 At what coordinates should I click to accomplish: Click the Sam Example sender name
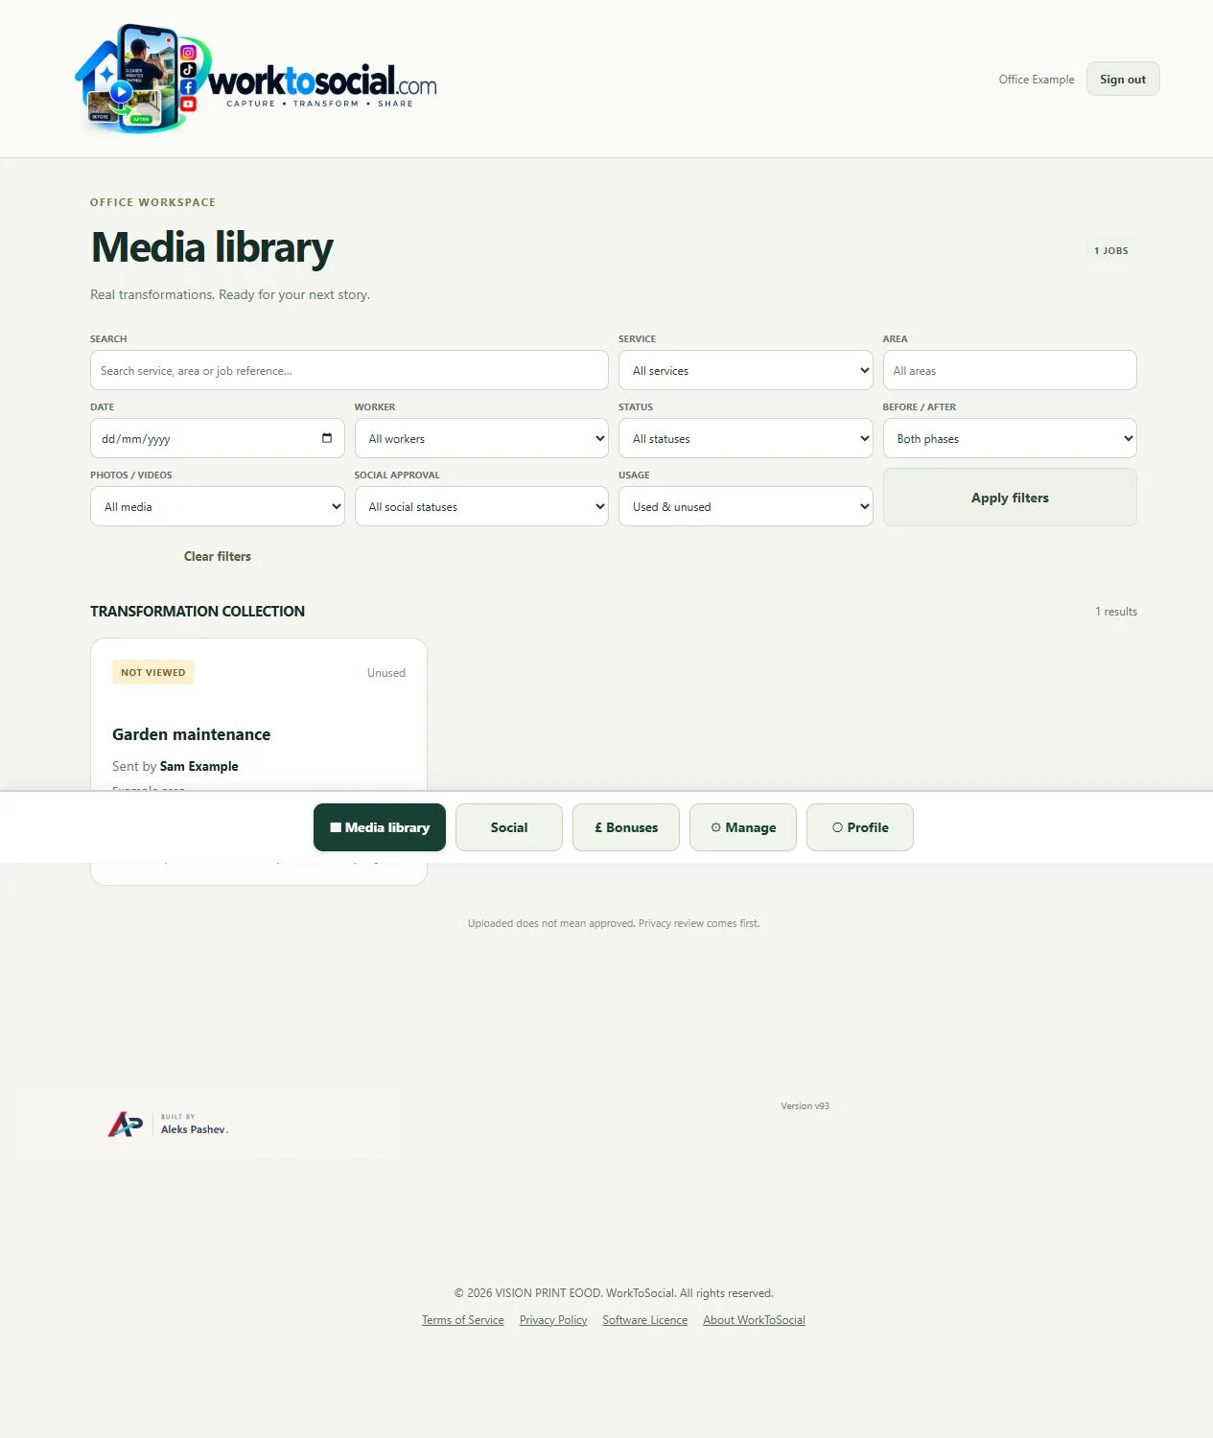199,766
